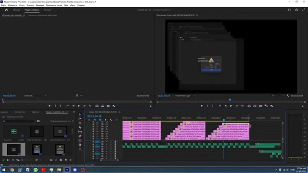This screenshot has height=173, width=308.
Task: Click Add Marker in timeline header
Action: [105, 120]
